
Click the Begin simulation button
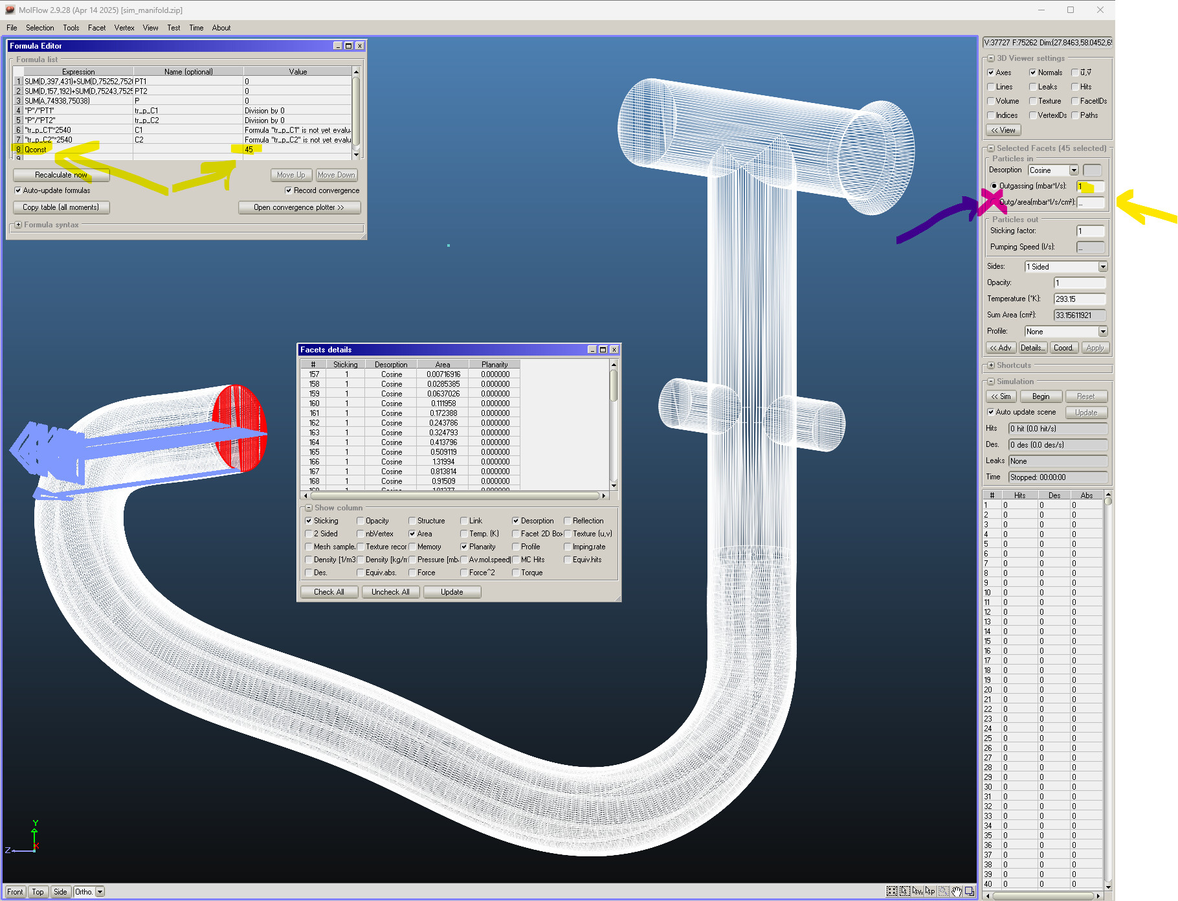point(1041,396)
